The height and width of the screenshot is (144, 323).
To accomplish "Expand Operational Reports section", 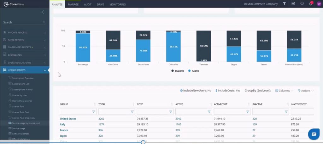I will click(45, 63).
